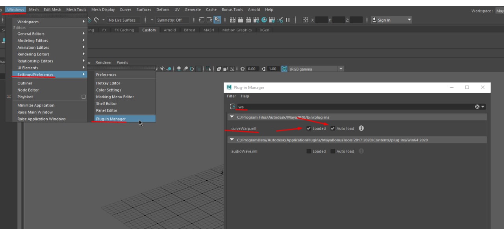Uncheck Auto load for curveWarp.mll
The width and height of the screenshot is (504, 229).
pos(333,128)
